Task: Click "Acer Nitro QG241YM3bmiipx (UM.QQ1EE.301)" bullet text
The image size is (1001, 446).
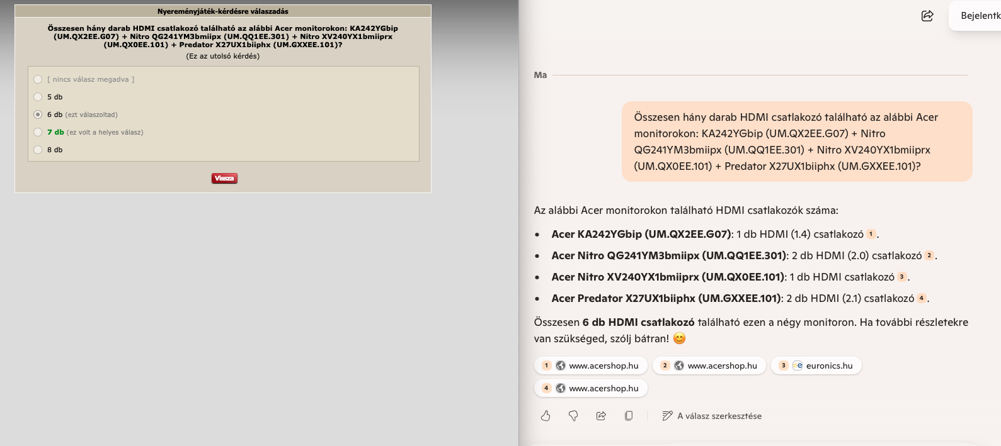Action: pos(669,255)
